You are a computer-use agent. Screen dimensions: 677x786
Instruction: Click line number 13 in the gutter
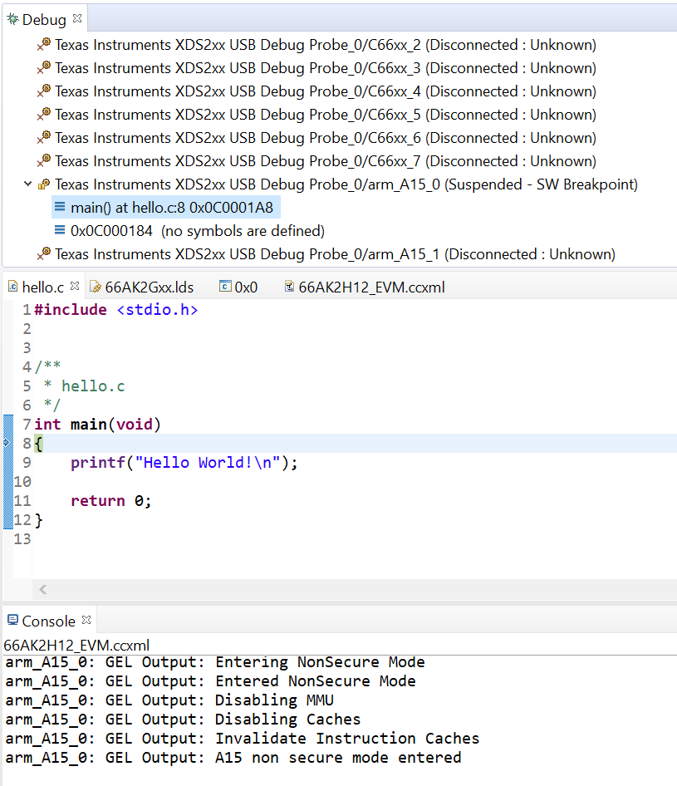click(22, 539)
